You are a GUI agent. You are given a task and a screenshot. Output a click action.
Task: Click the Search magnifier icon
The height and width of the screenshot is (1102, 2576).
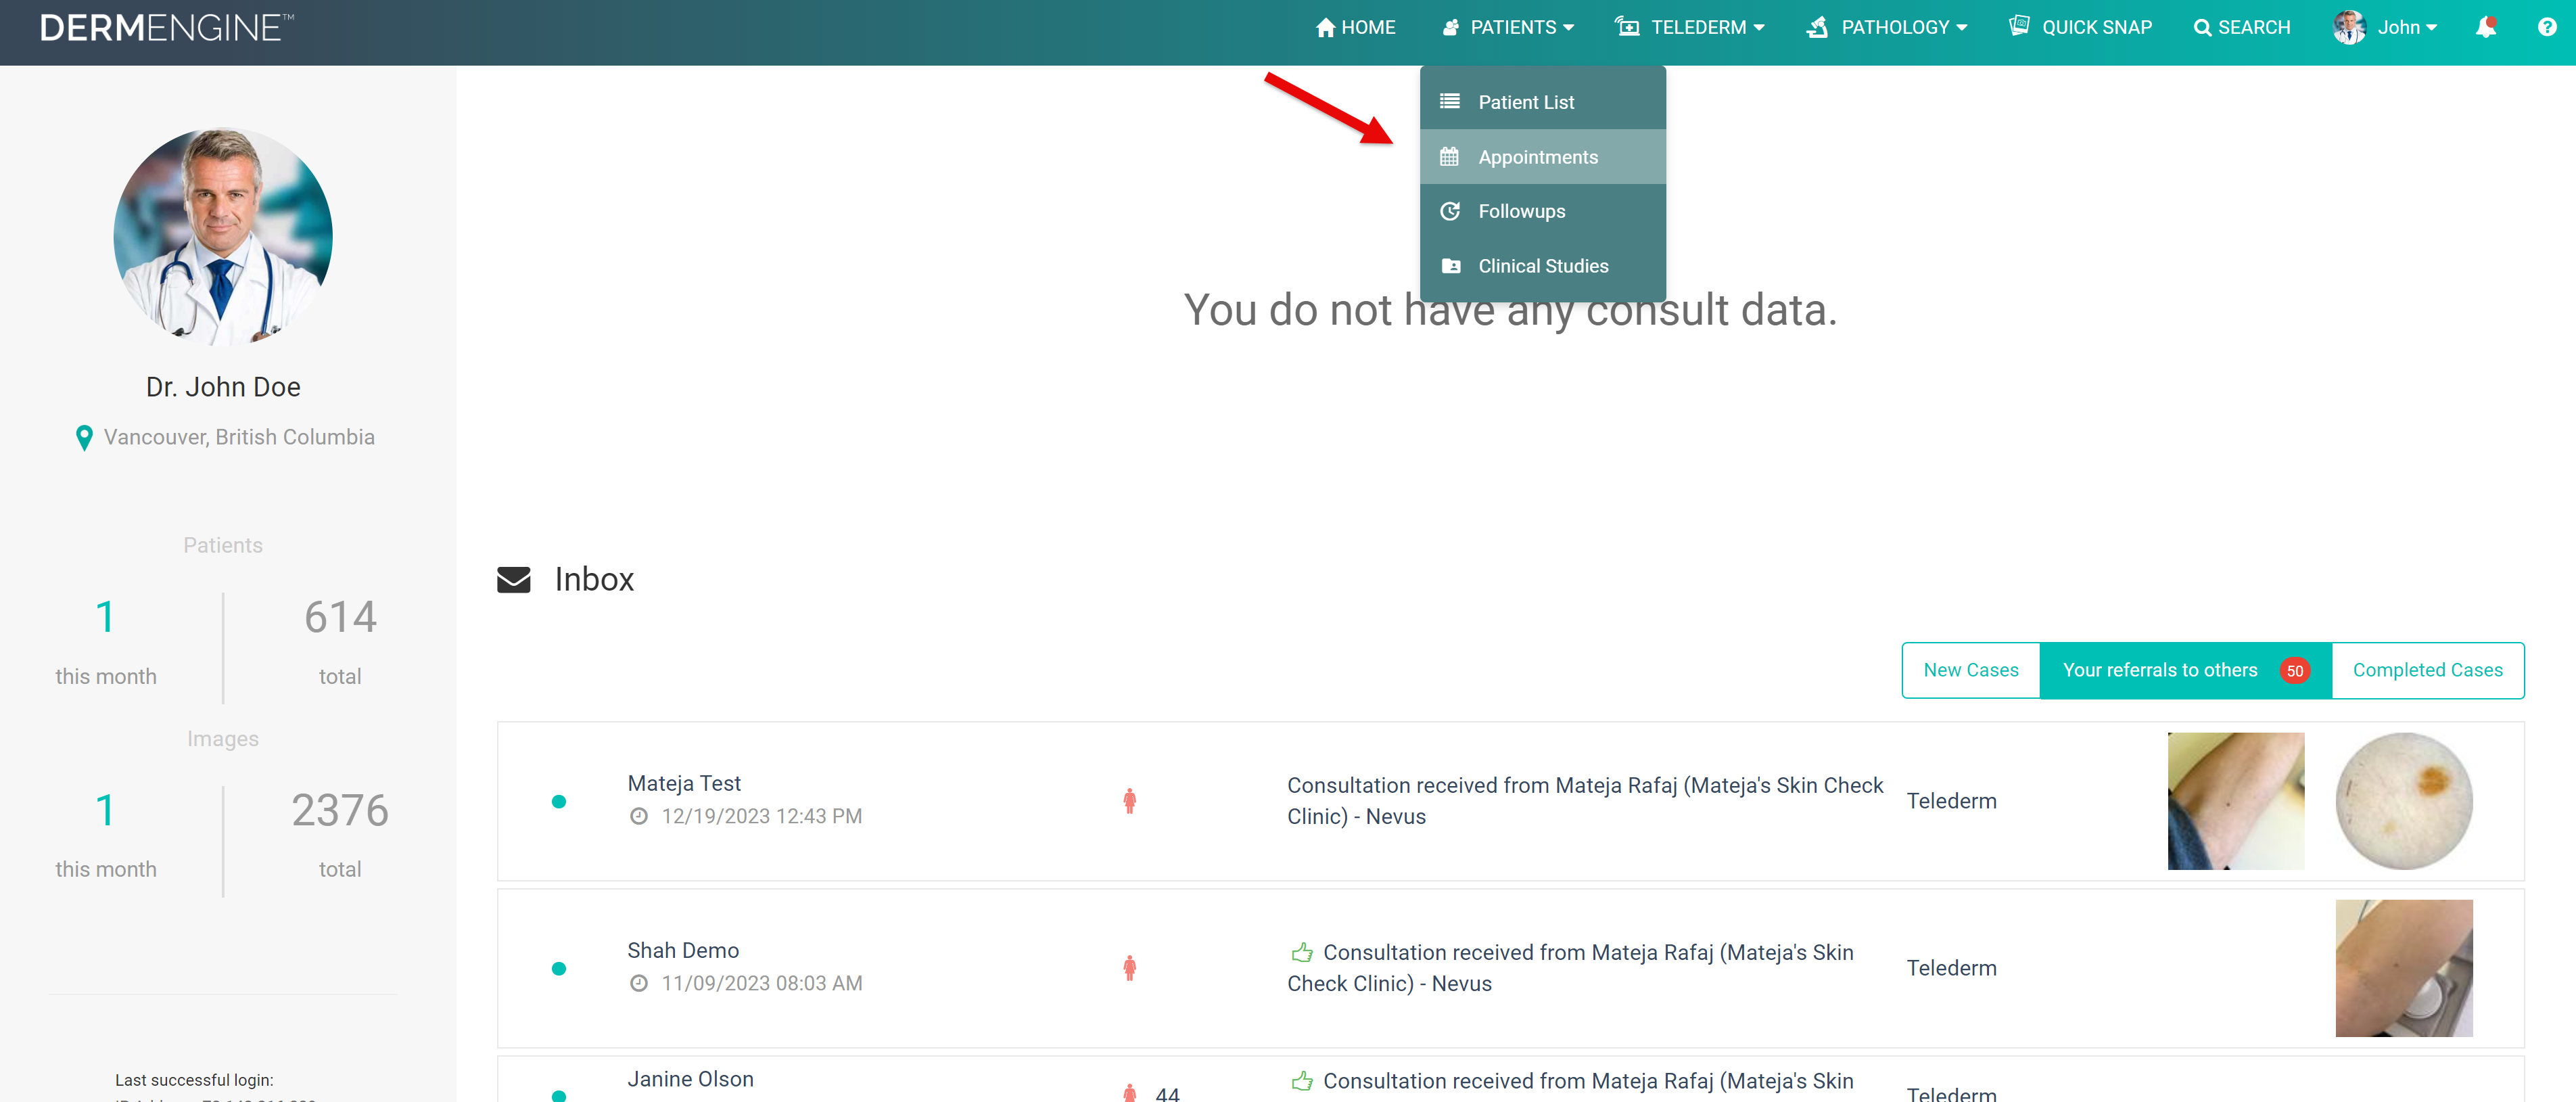(2202, 28)
